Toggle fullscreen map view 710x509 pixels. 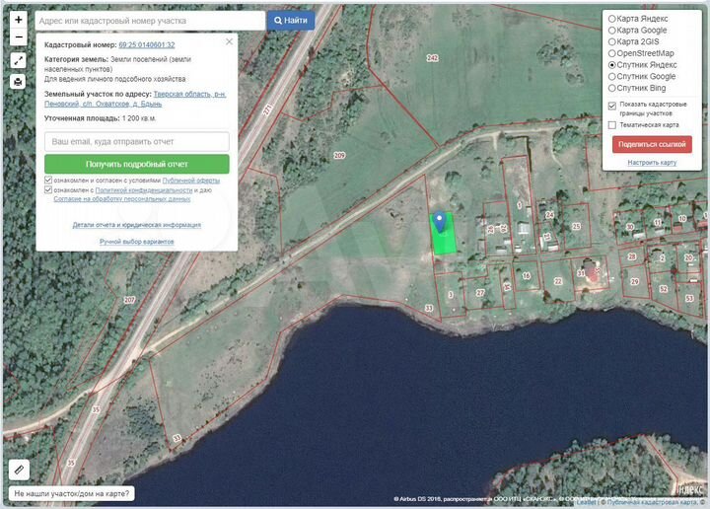click(18, 60)
